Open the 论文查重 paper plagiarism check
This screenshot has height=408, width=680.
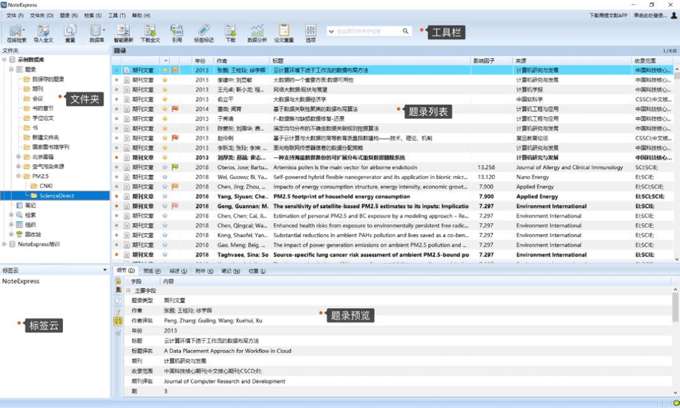point(283,33)
